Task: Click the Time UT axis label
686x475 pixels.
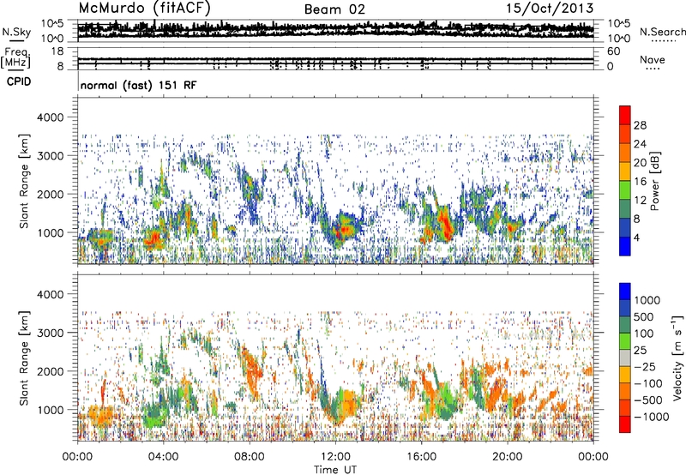Action: pos(335,469)
